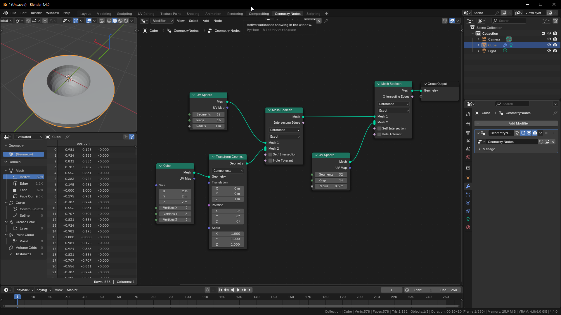Open Components dropdown in Transform Geometry node

(228, 171)
